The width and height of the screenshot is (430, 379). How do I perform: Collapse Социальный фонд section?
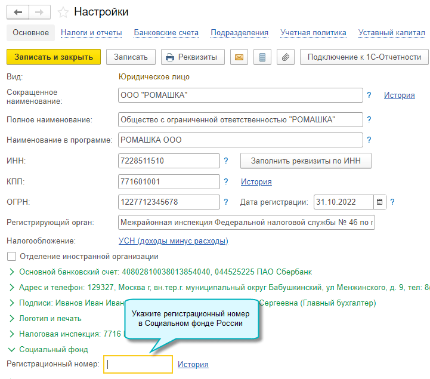tap(12, 350)
